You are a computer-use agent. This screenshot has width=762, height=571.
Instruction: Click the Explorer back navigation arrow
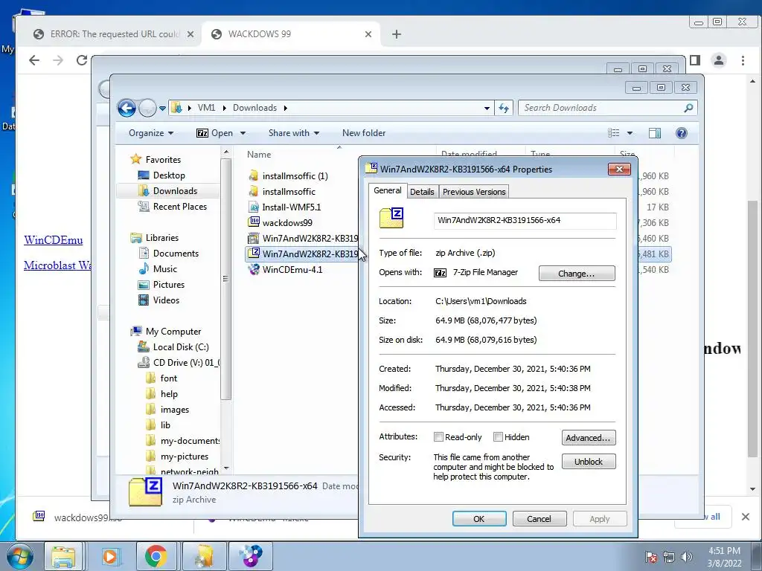tap(127, 108)
